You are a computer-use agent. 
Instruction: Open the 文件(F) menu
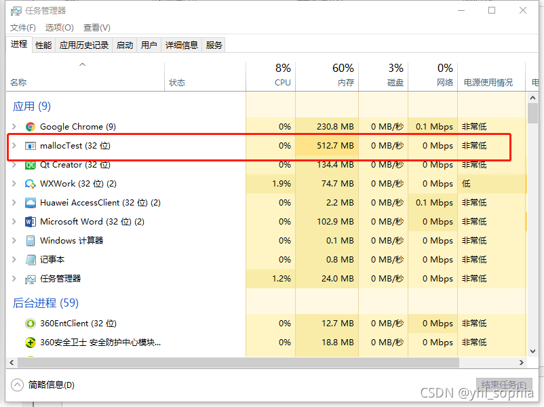(23, 27)
